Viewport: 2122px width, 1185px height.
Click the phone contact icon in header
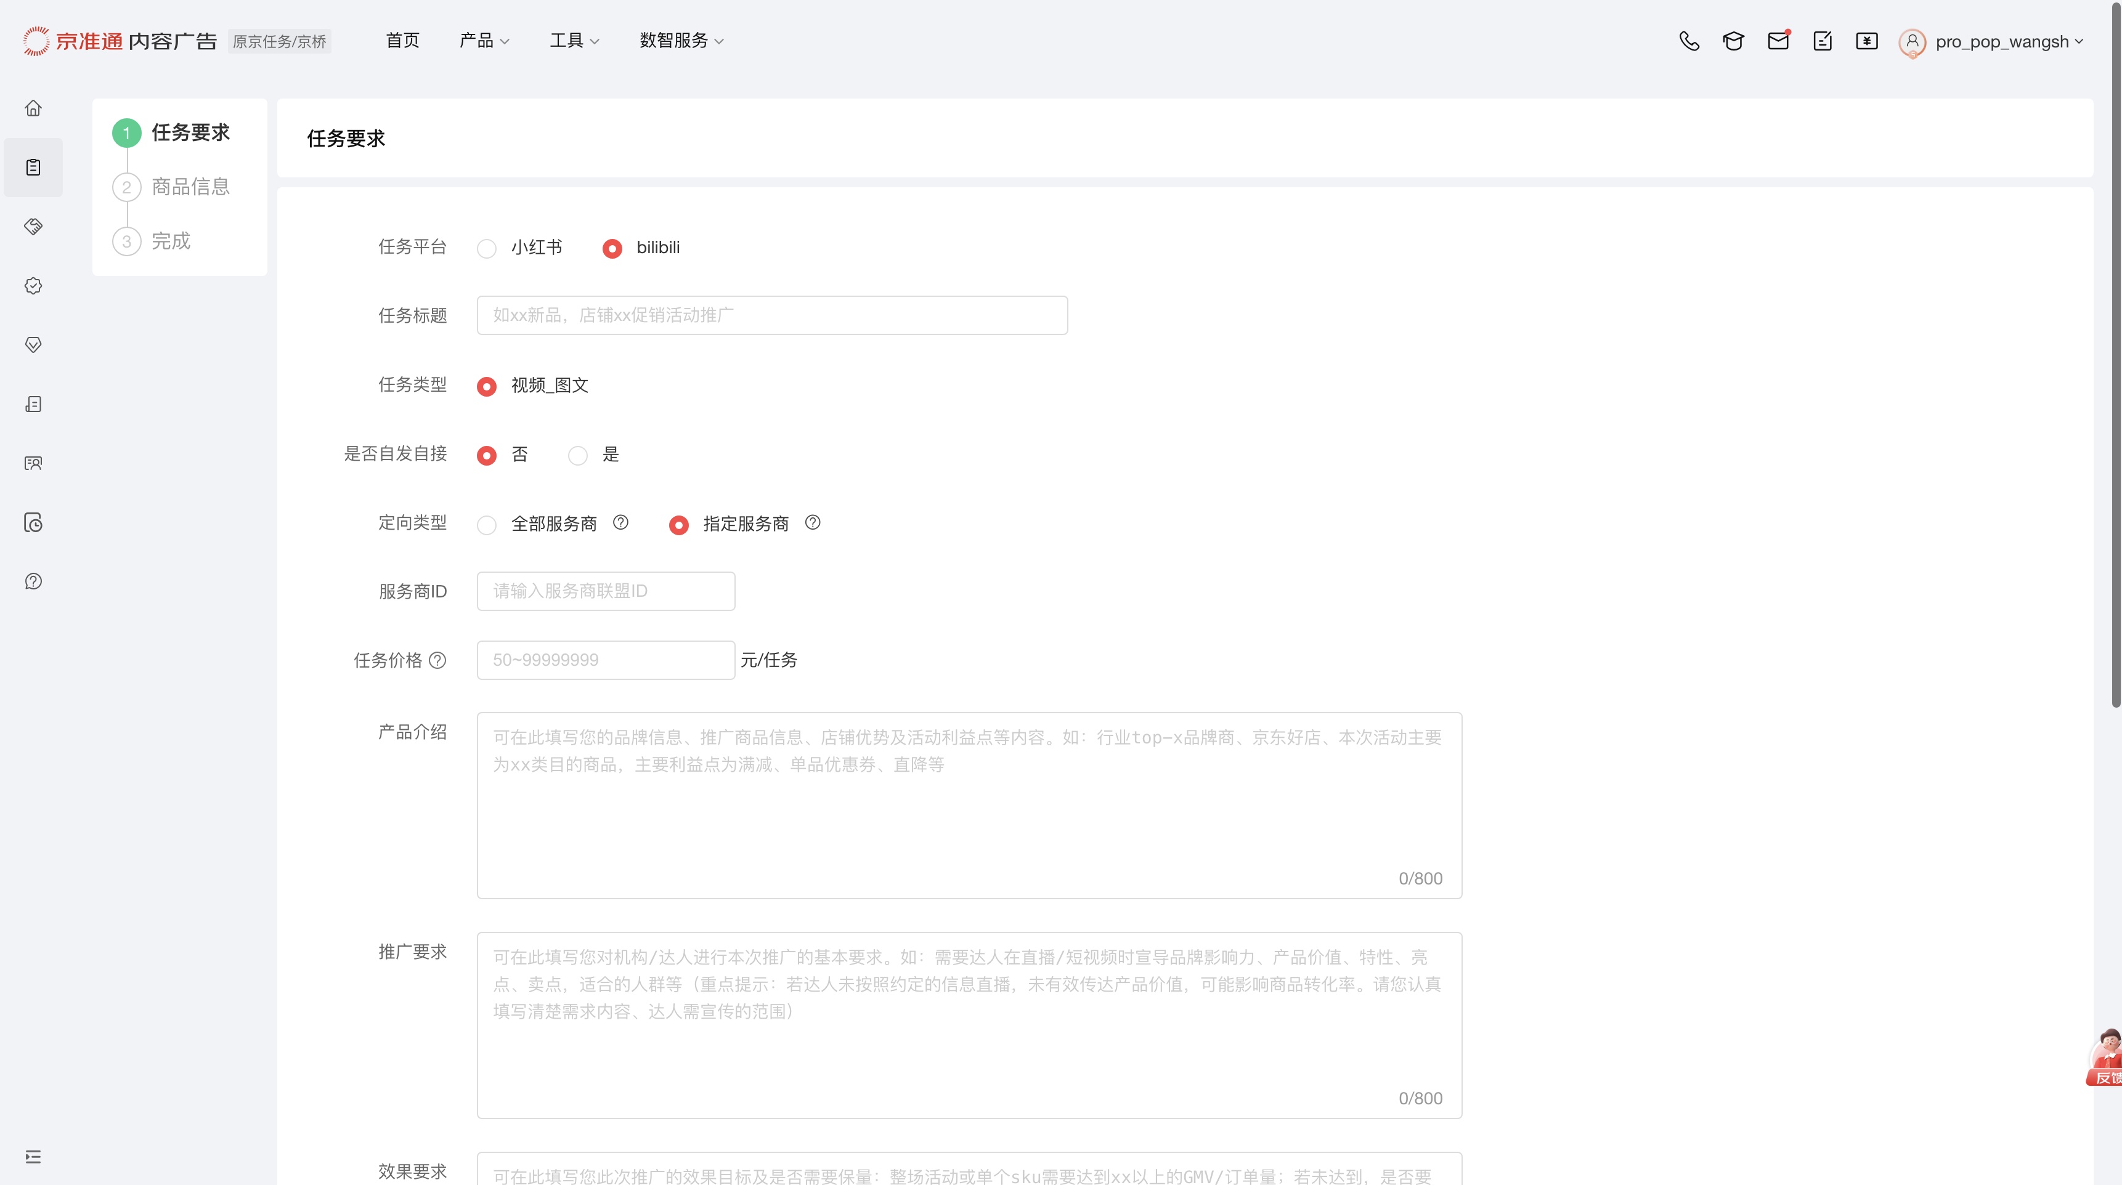(x=1689, y=41)
